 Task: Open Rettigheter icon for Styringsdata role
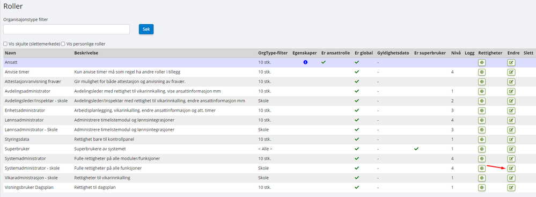pyautogui.click(x=482, y=139)
